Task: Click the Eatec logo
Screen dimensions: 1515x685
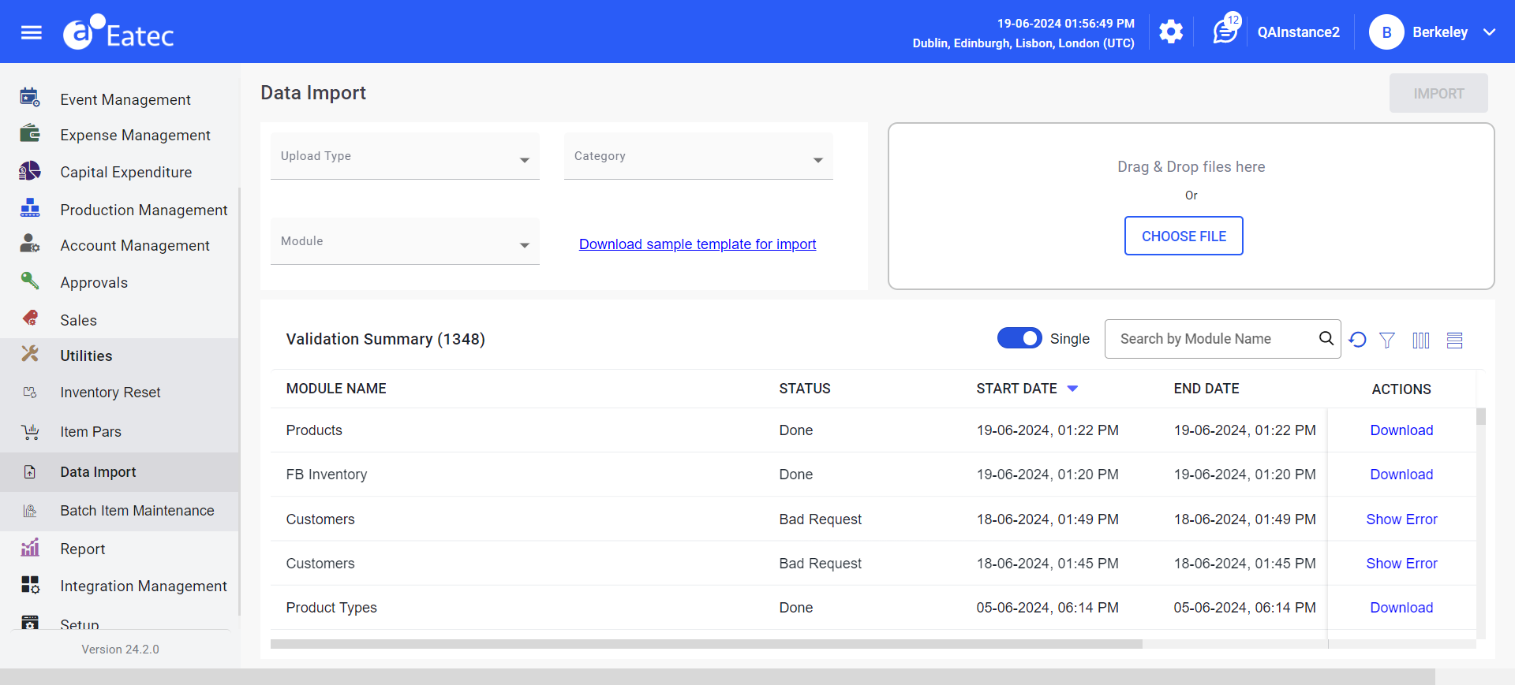Action: click(118, 32)
